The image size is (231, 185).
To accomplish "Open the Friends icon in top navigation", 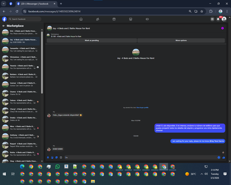I will pos(97,19).
